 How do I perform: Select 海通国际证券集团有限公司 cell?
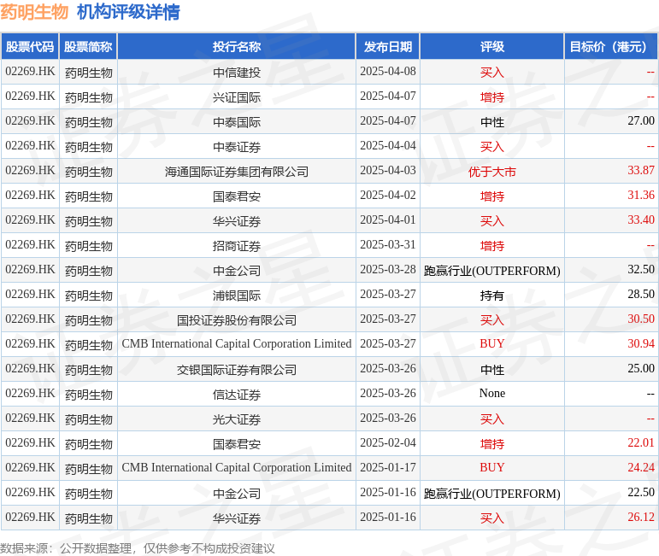237,172
